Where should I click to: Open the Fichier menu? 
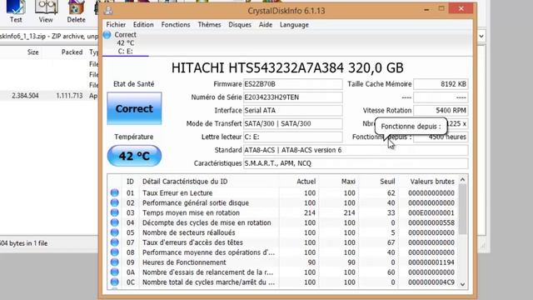(x=116, y=24)
